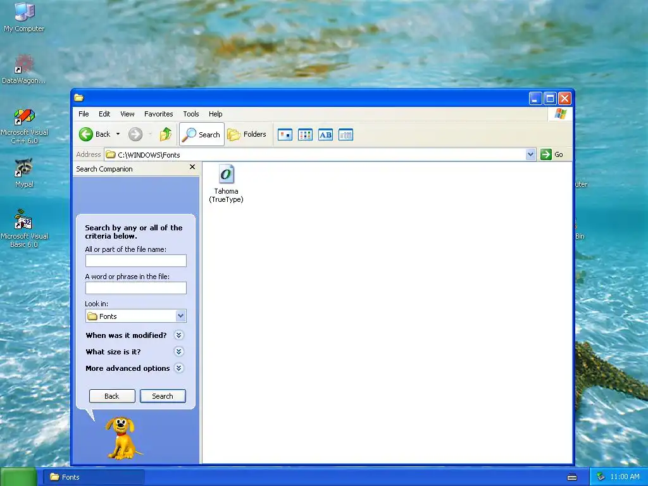Open the Favorites menu
This screenshot has width=648, height=486.
(x=158, y=114)
